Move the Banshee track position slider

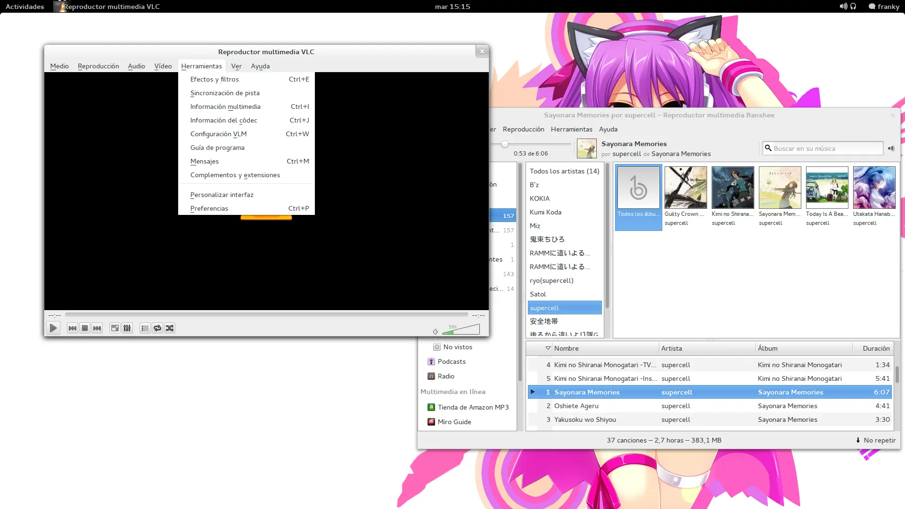tap(505, 144)
